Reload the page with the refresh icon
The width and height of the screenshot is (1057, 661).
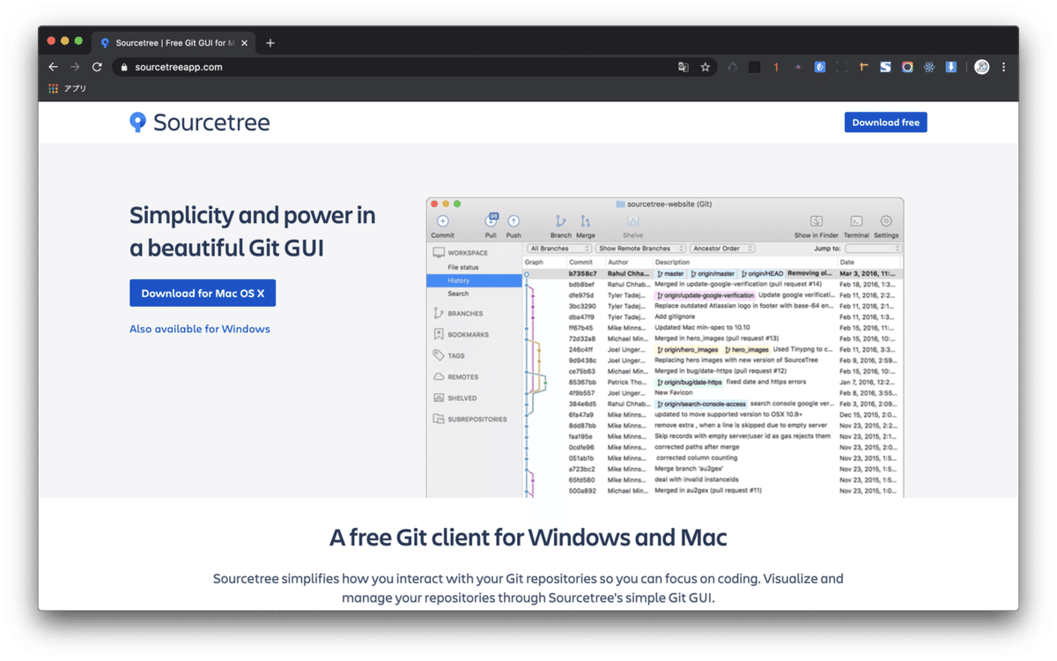tap(97, 67)
